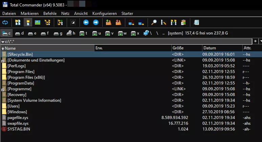Select the [Programme] link entry

coord(131,89)
